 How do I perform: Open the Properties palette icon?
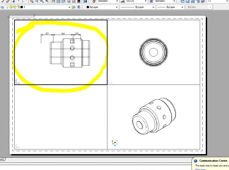click(54, 1)
